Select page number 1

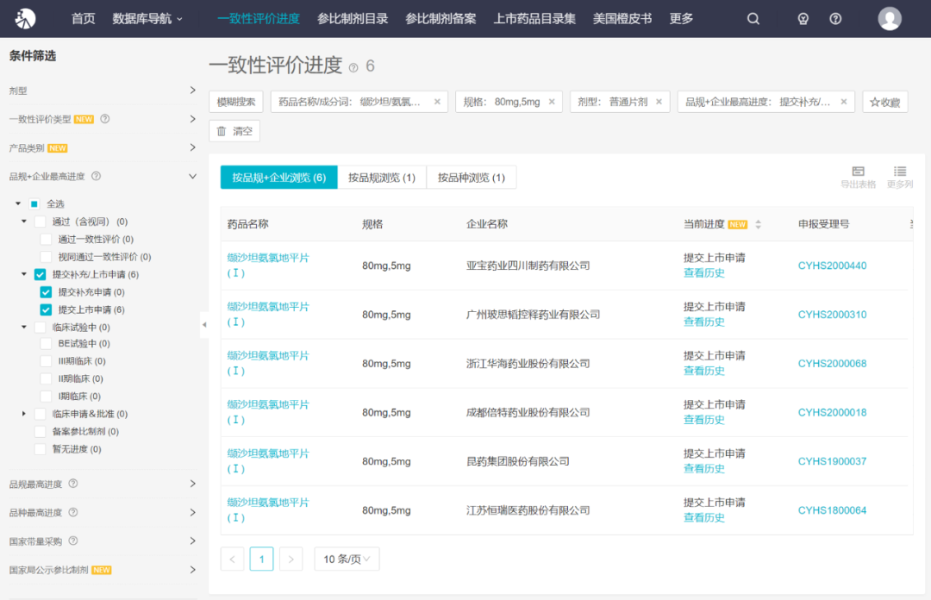point(261,559)
